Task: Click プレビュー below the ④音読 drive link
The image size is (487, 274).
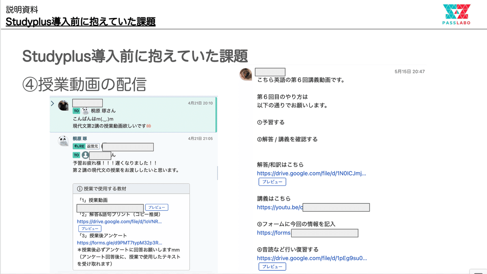Action: point(272,266)
